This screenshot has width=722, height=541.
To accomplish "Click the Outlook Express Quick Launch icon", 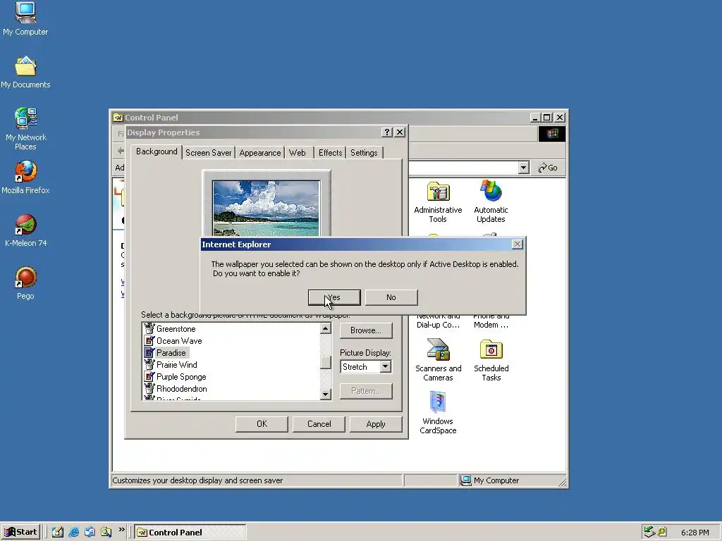I will coord(90,533).
